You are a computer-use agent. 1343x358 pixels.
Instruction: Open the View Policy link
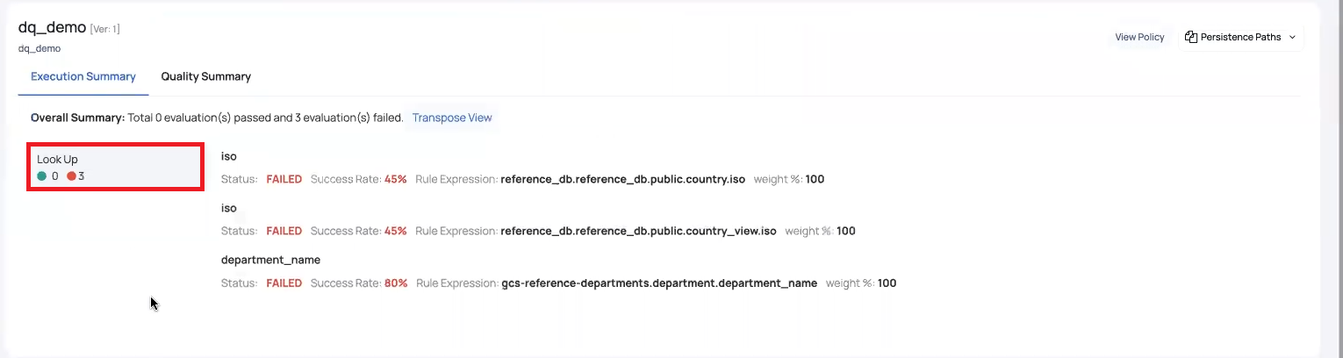(1139, 37)
